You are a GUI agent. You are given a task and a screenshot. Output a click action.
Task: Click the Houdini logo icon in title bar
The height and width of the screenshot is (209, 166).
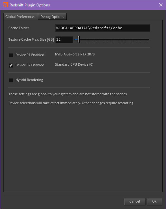tap(5, 5)
